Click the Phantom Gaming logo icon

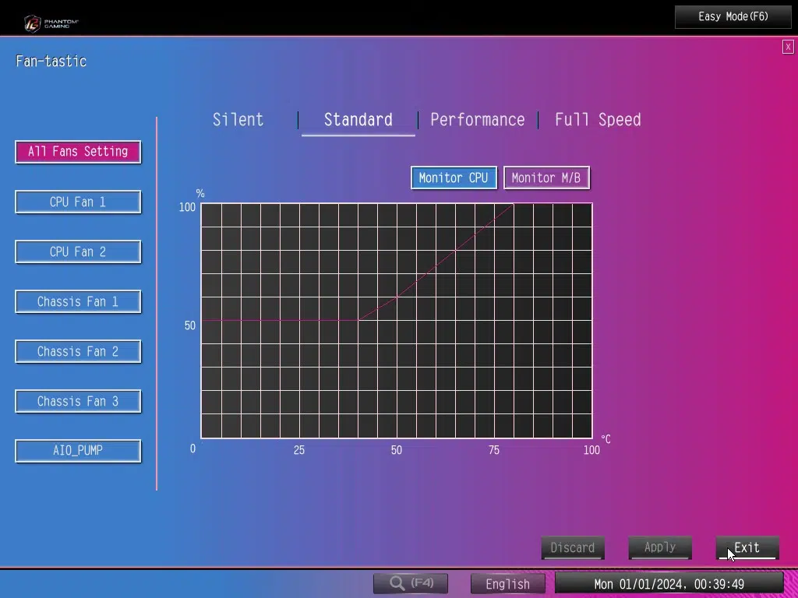click(33, 23)
